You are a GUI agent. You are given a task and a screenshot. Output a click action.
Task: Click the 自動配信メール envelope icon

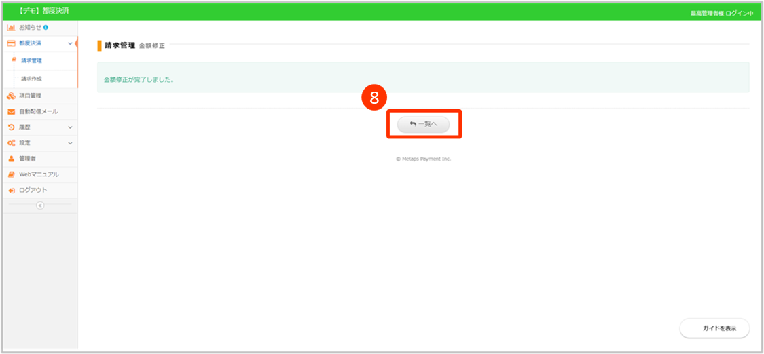point(11,111)
